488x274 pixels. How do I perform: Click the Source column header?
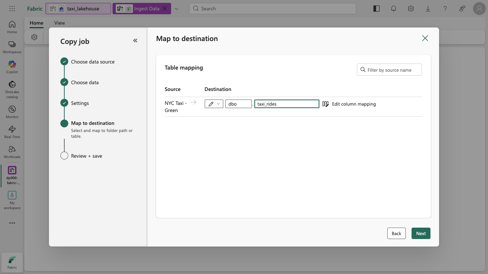(173, 89)
